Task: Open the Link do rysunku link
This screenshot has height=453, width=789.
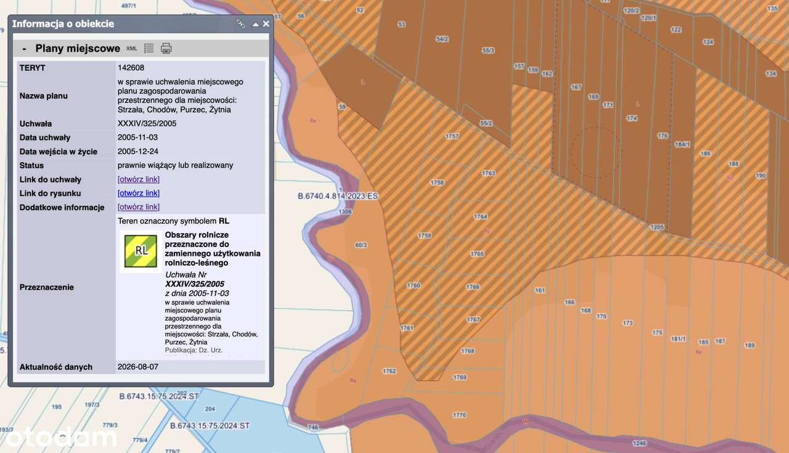Action: click(x=139, y=194)
